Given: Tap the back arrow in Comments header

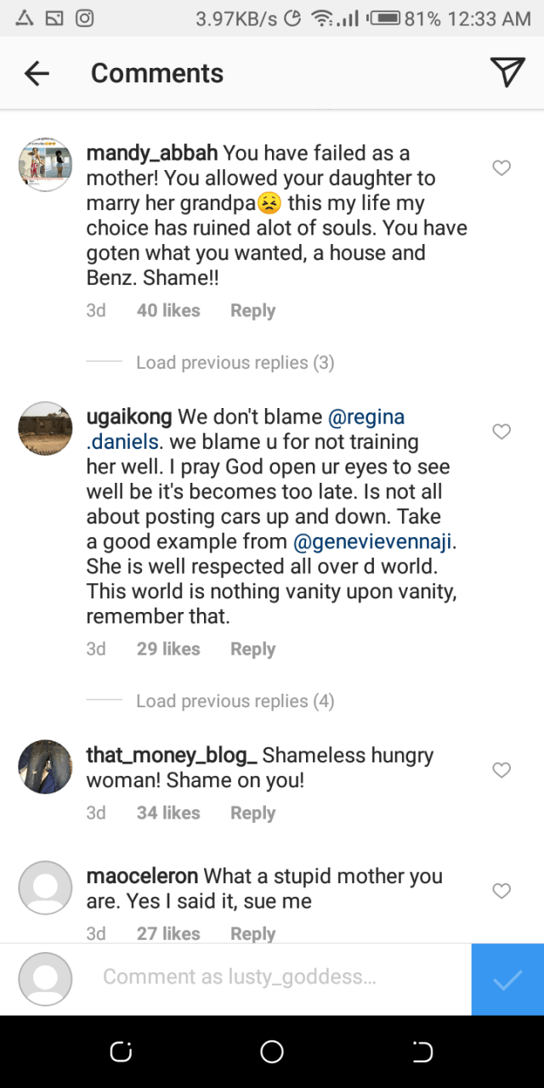Looking at the screenshot, I should [x=37, y=74].
